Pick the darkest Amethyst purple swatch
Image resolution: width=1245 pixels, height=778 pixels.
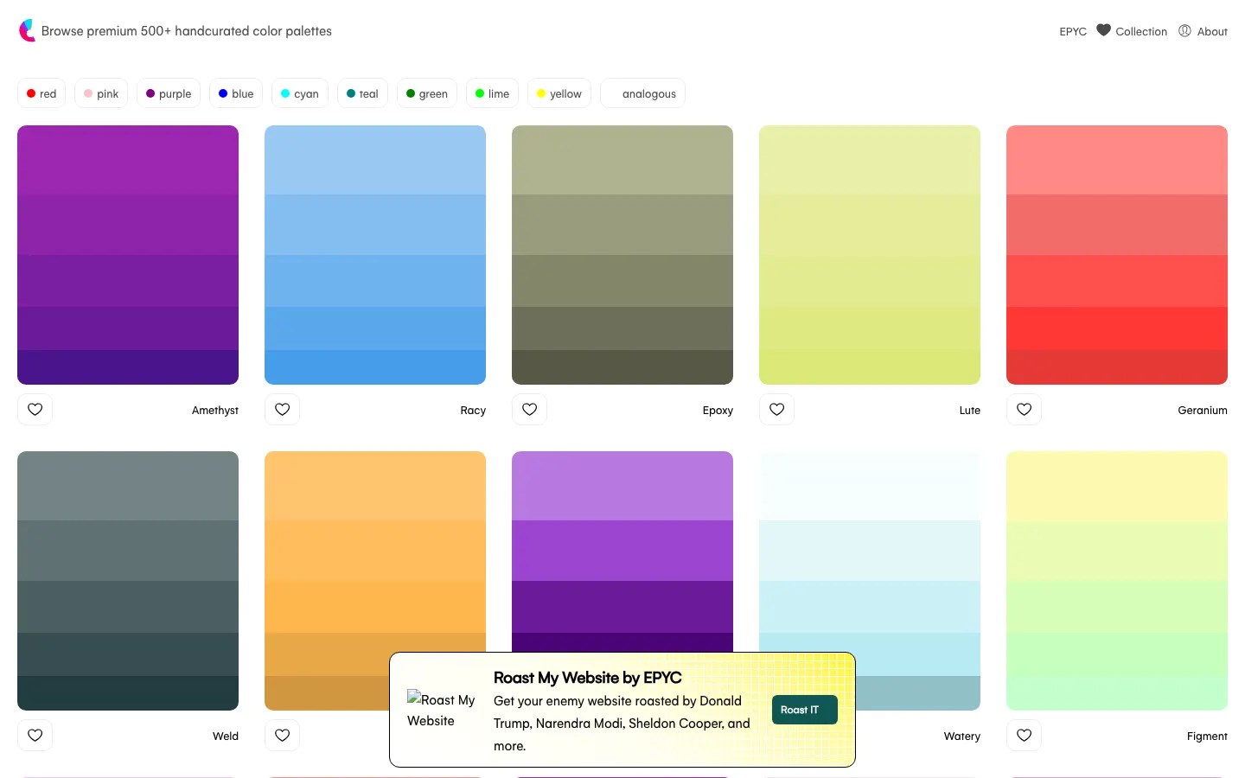pos(128,367)
